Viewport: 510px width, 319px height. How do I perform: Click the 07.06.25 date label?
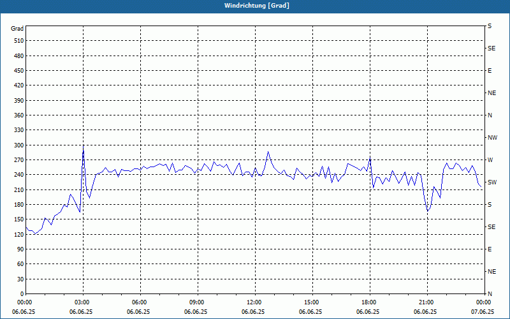pyautogui.click(x=483, y=312)
